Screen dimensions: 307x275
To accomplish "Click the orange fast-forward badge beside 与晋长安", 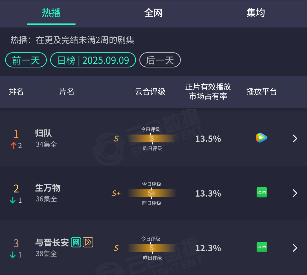I will click(88, 242).
